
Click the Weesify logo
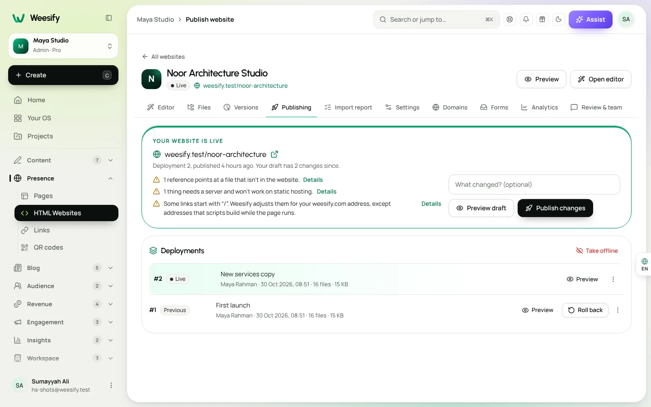[36, 18]
